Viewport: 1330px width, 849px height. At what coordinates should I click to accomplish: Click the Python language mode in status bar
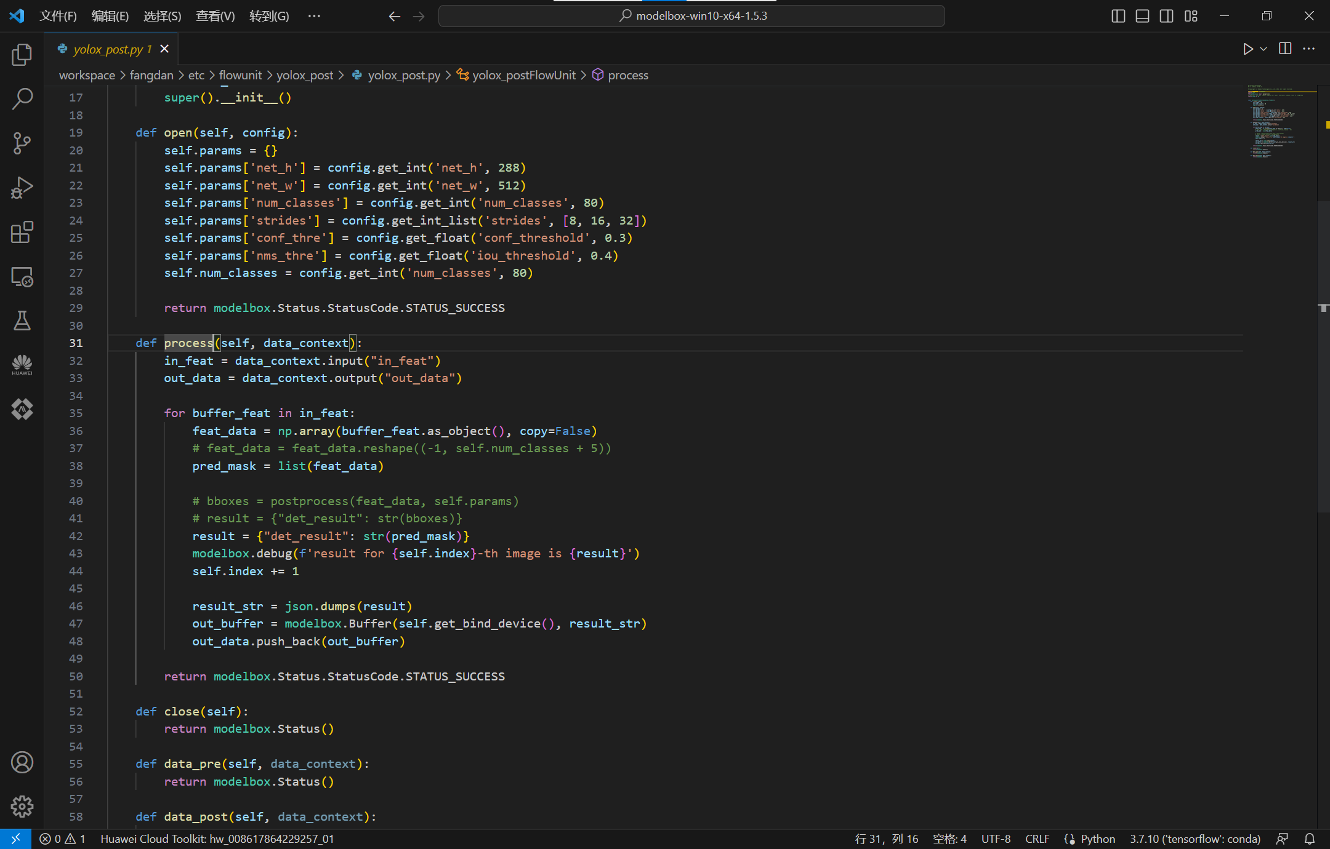pyautogui.click(x=1097, y=839)
